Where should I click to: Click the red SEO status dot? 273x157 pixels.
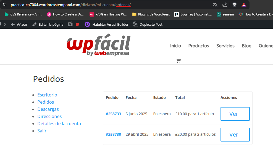(x=77, y=24)
